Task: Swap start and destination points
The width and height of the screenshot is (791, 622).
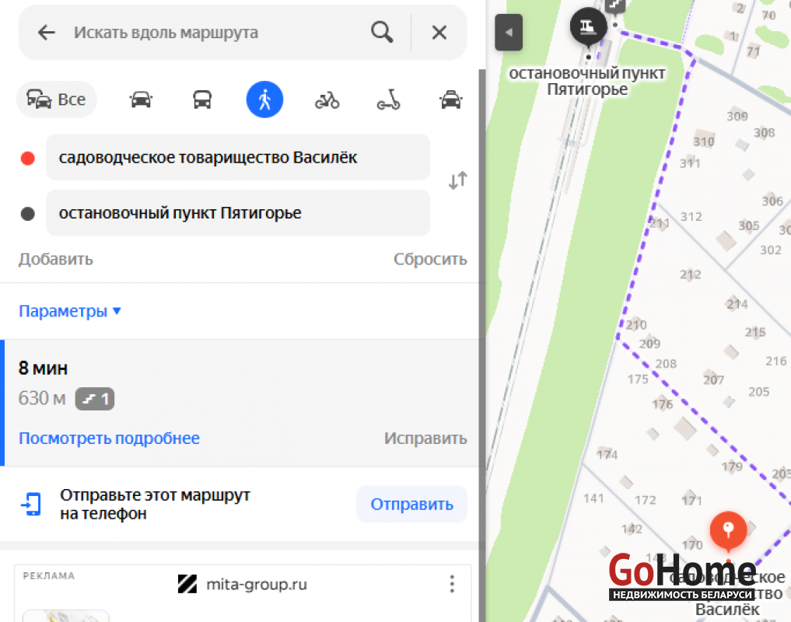Action: point(457,180)
